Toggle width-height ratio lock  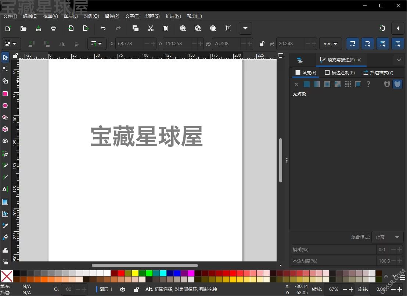(262, 44)
